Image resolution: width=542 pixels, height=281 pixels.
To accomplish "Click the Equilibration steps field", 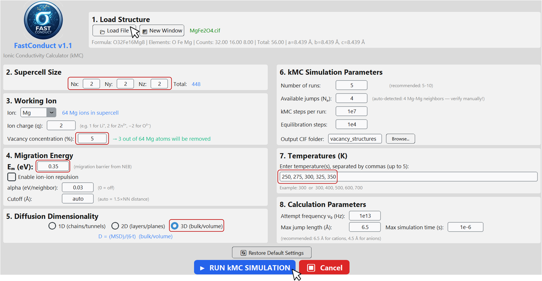I will (352, 124).
